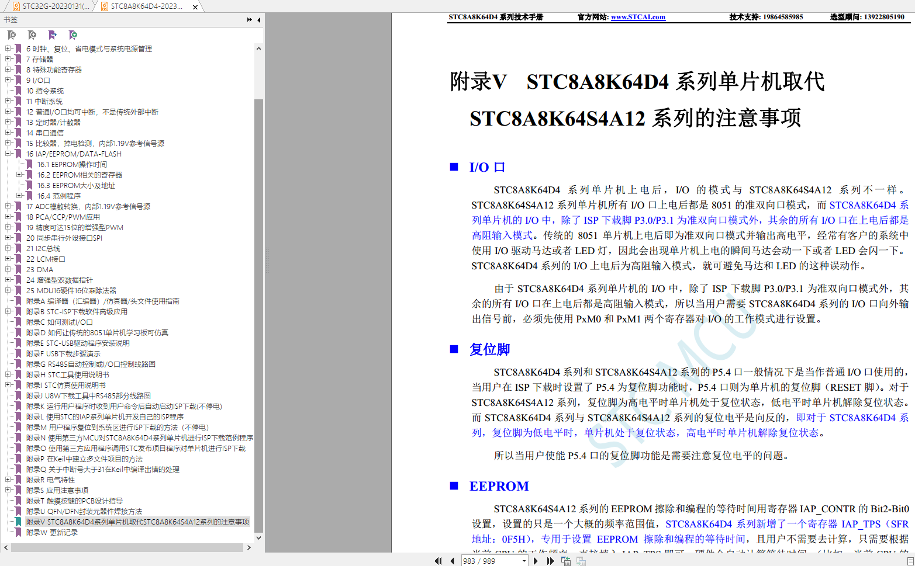Open the www.STCAI.com website link

coord(638,17)
